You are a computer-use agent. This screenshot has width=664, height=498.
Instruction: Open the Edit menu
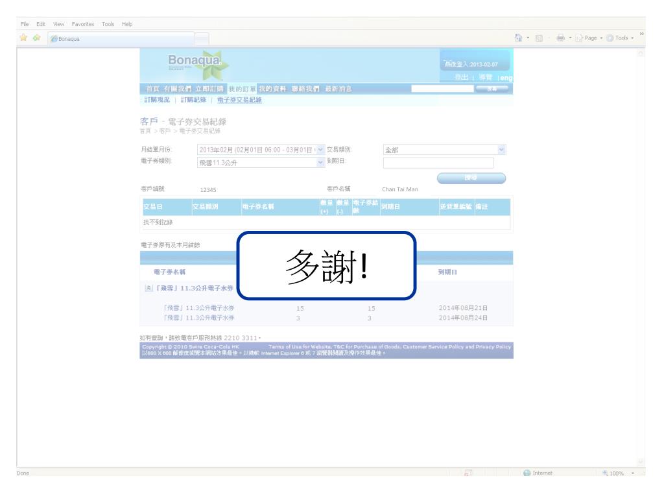[x=41, y=24]
